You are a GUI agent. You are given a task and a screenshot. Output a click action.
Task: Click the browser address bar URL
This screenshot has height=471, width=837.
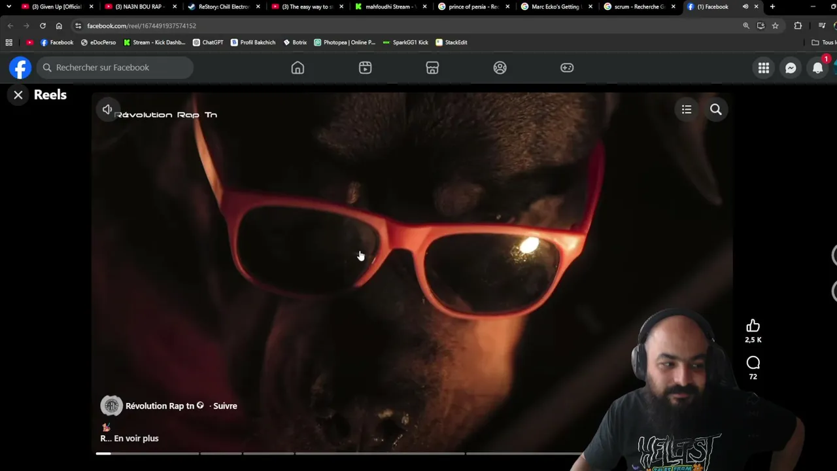(x=141, y=26)
